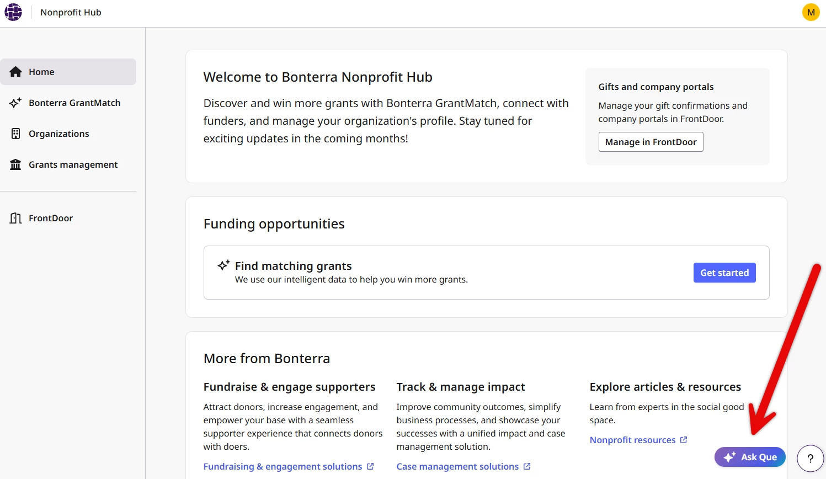Viewport: 826px width, 479px height.
Task: Click the Organizations building icon
Action: 16,134
